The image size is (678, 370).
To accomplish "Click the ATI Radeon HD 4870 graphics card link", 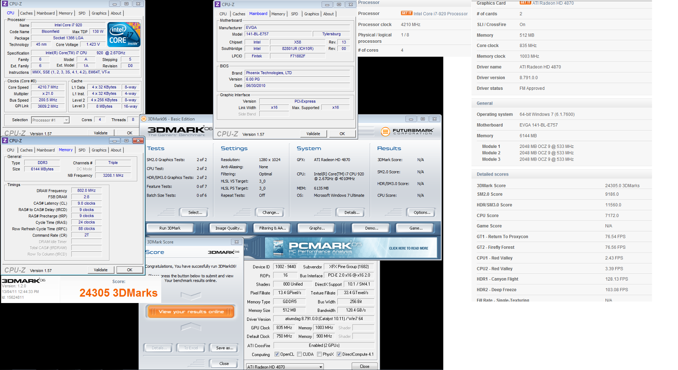I will (553, 3).
